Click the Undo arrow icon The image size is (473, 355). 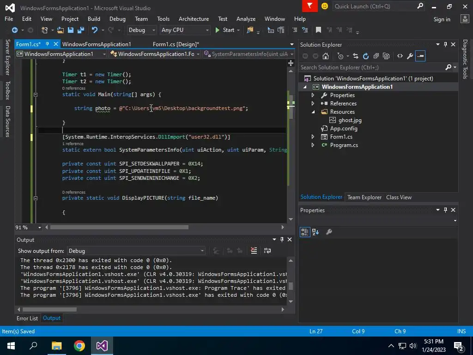point(95,30)
